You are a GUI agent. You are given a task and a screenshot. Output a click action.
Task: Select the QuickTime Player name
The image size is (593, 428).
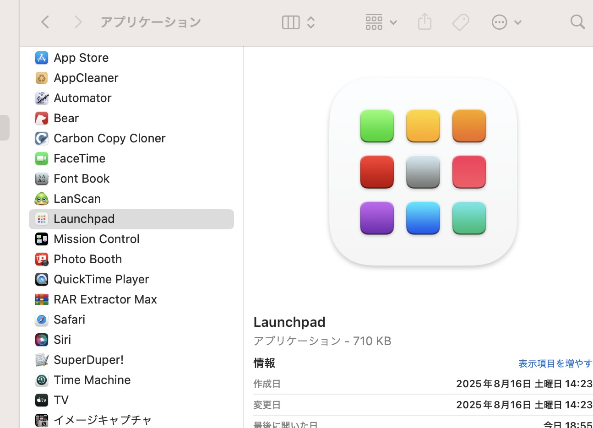click(101, 279)
